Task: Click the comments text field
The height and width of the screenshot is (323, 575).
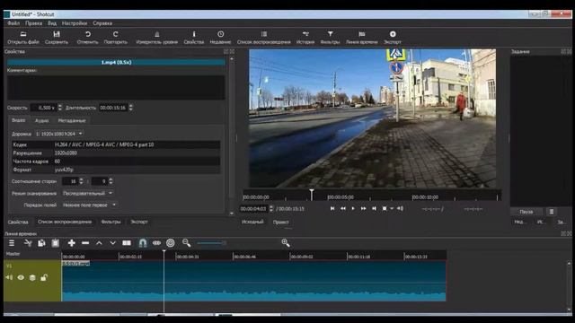Action: (116, 88)
